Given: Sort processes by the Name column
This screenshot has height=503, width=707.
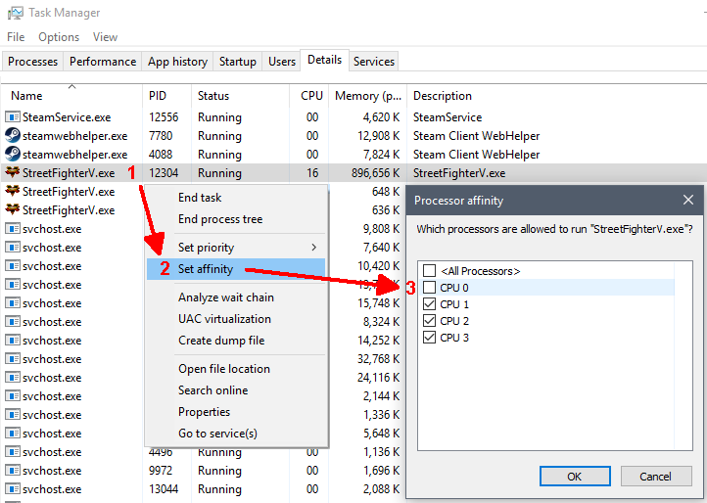Looking at the screenshot, I should pyautogui.click(x=26, y=96).
